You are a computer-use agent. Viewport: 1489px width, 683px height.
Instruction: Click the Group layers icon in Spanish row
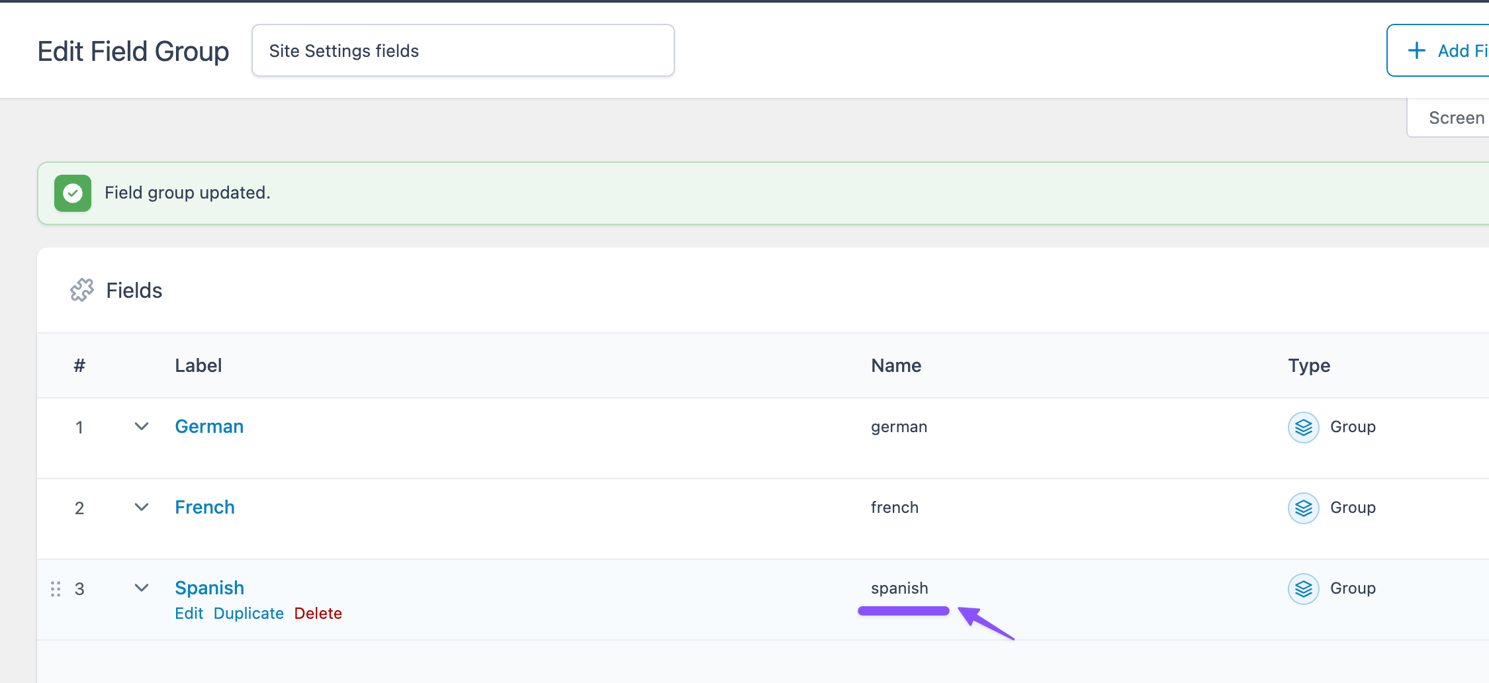click(x=1303, y=589)
